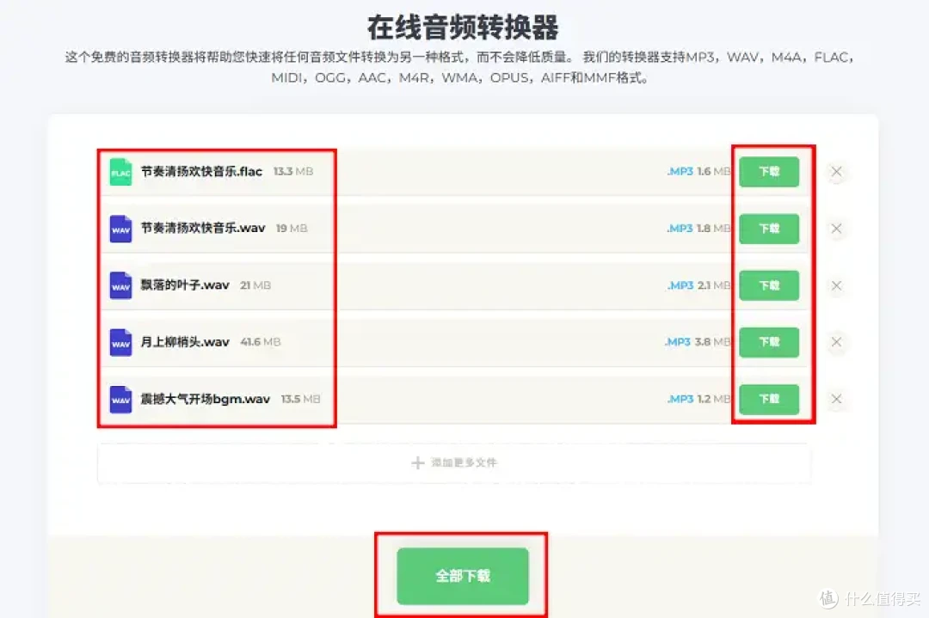
Task: Click the 21 MB file size label
Action: (x=255, y=285)
